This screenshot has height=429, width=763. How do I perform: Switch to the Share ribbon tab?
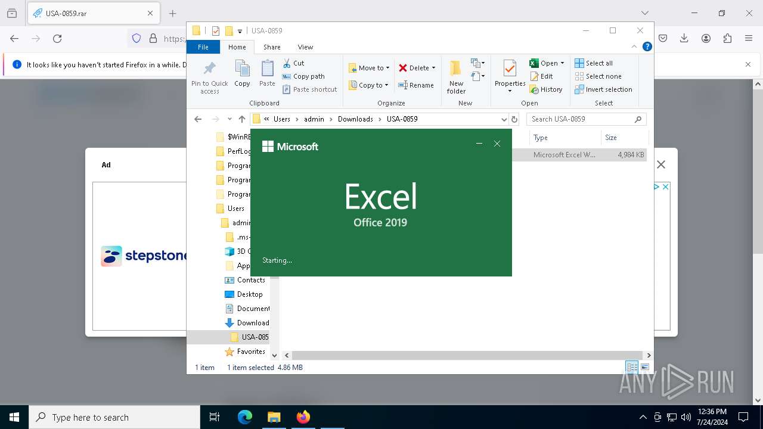pos(272,47)
